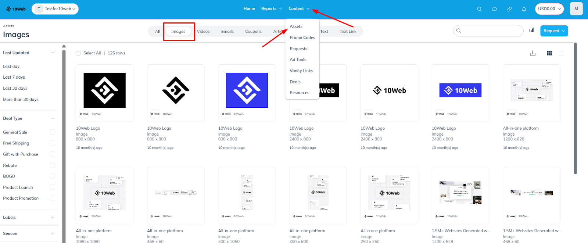Image resolution: width=588 pixels, height=243 pixels.
Task: Switch to the Text Link tab
Action: pyautogui.click(x=348, y=31)
